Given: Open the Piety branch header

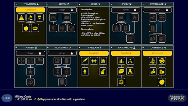Looking at the screenshot, I should (x=126, y=4).
